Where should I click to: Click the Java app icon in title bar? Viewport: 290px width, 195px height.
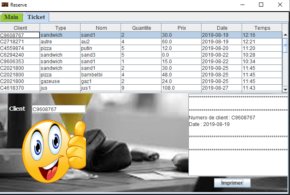[x=5, y=5]
